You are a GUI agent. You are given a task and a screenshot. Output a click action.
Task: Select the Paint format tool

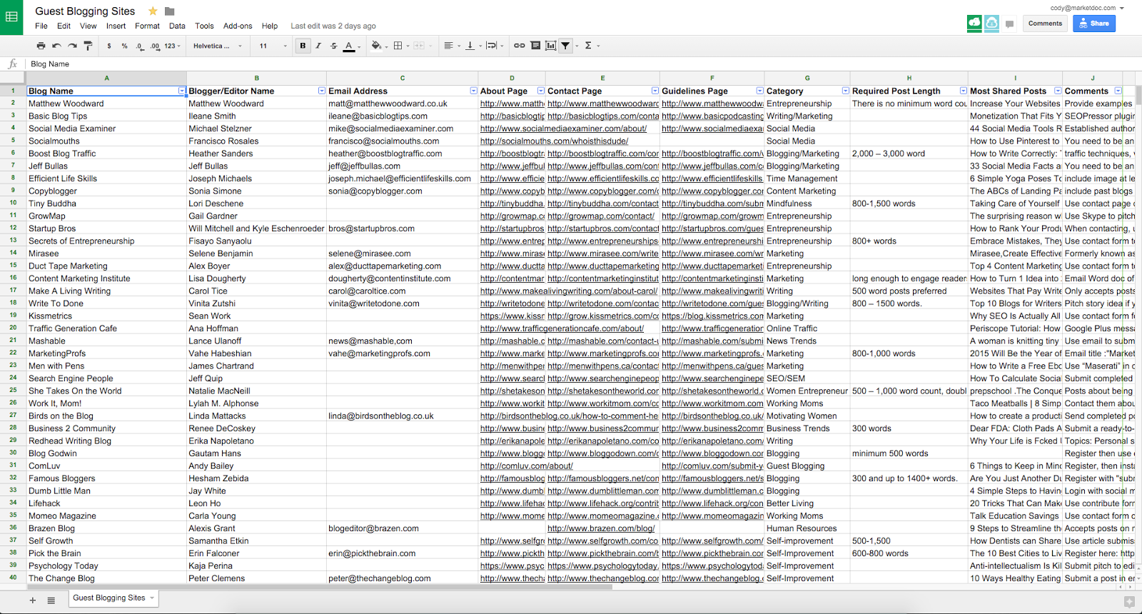88,46
